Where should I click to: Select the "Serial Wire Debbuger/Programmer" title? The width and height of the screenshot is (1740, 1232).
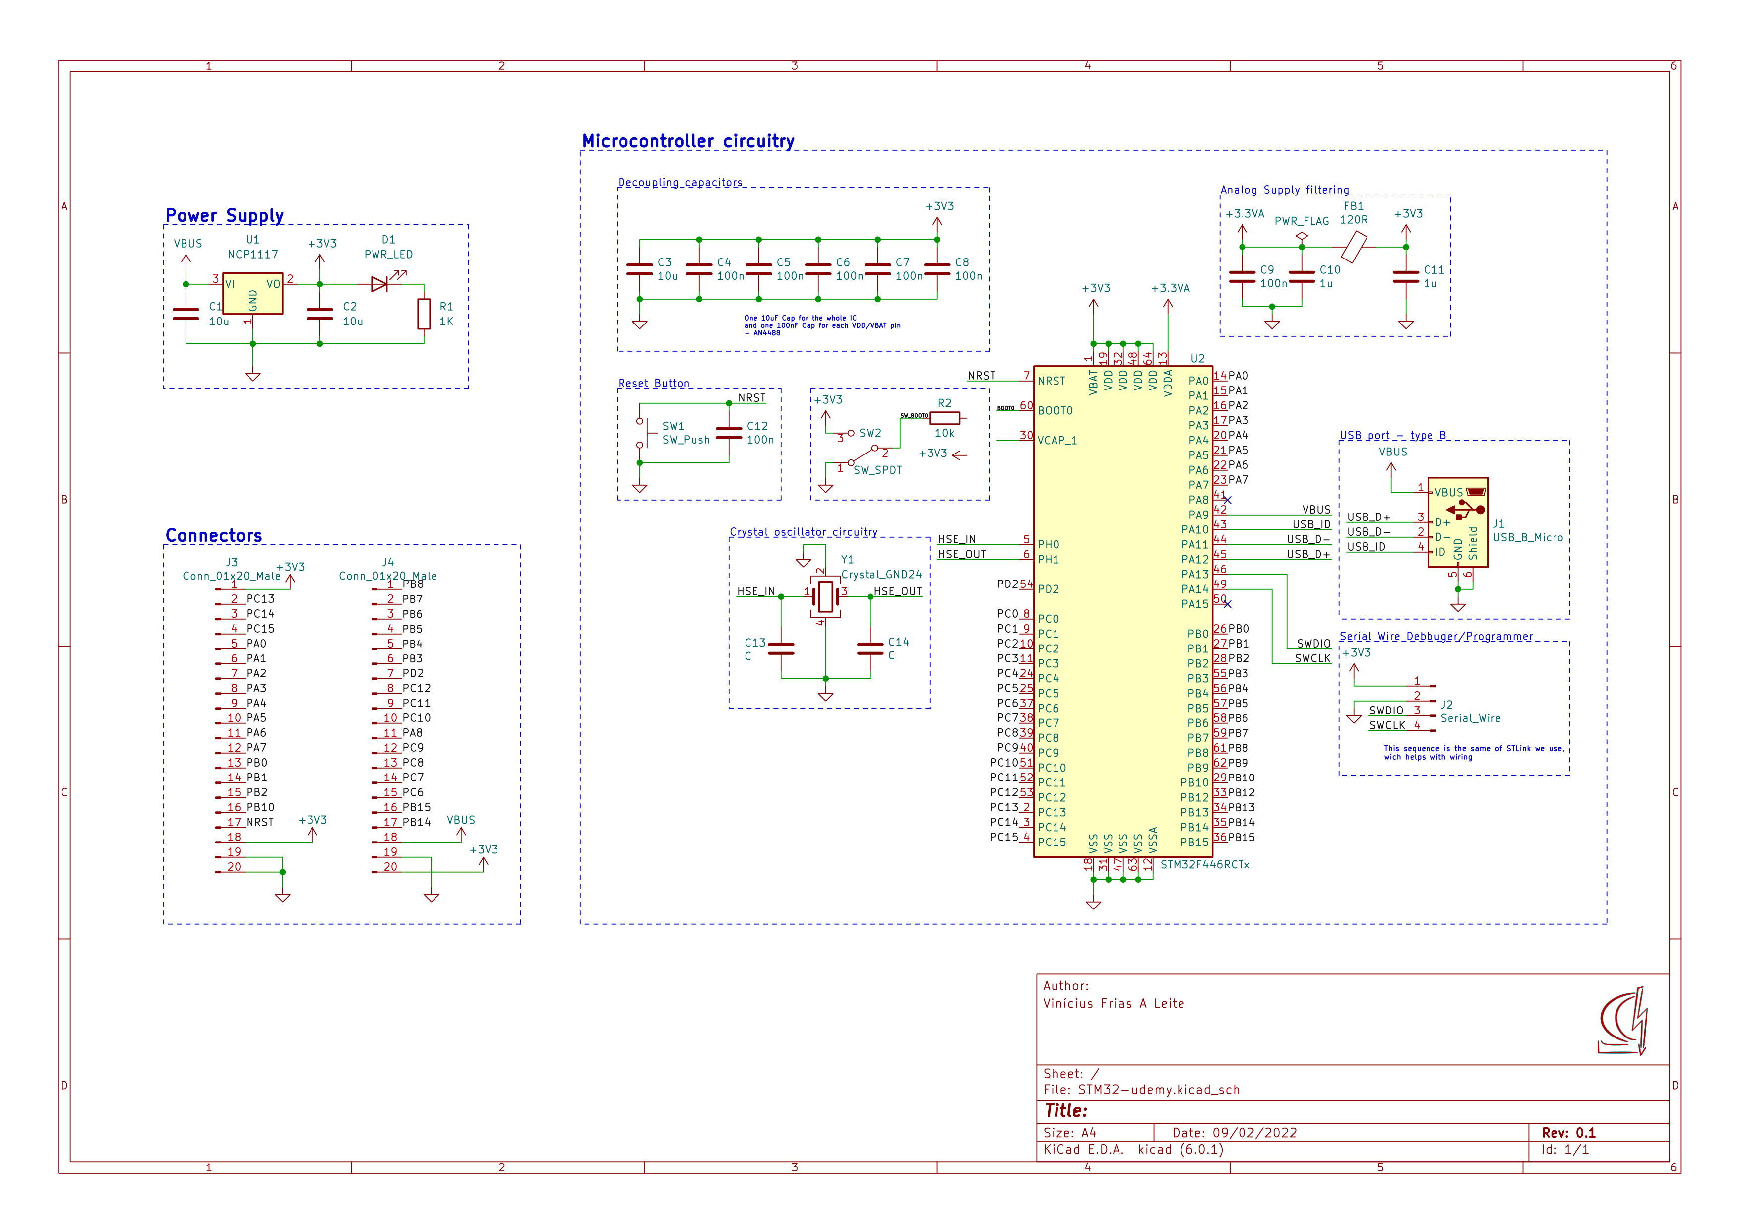pos(1436,637)
